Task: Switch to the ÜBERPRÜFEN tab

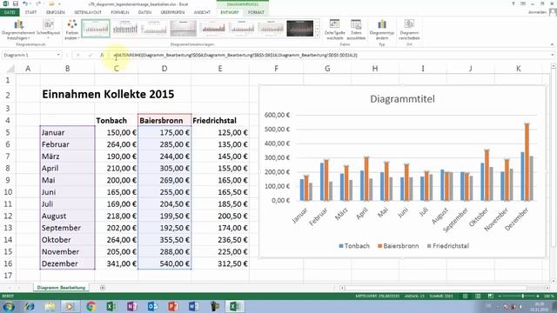Action: point(172,12)
